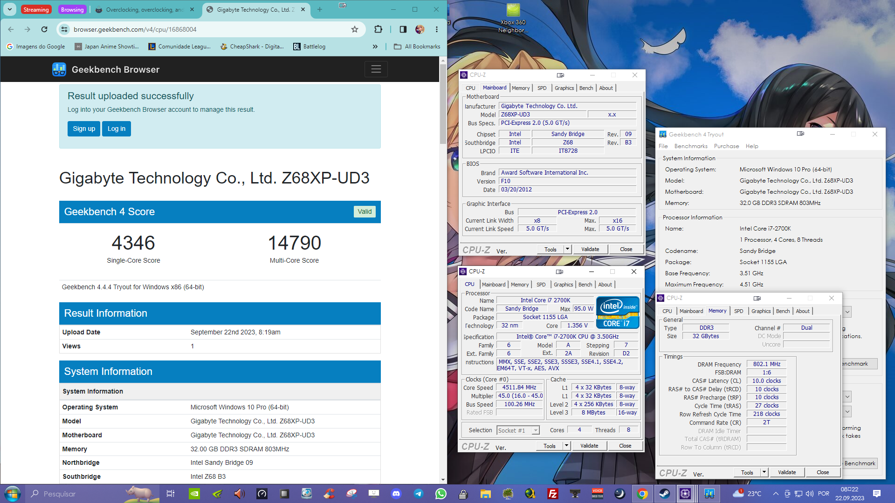Open Windows notification center
The width and height of the screenshot is (895, 503).
click(877, 494)
